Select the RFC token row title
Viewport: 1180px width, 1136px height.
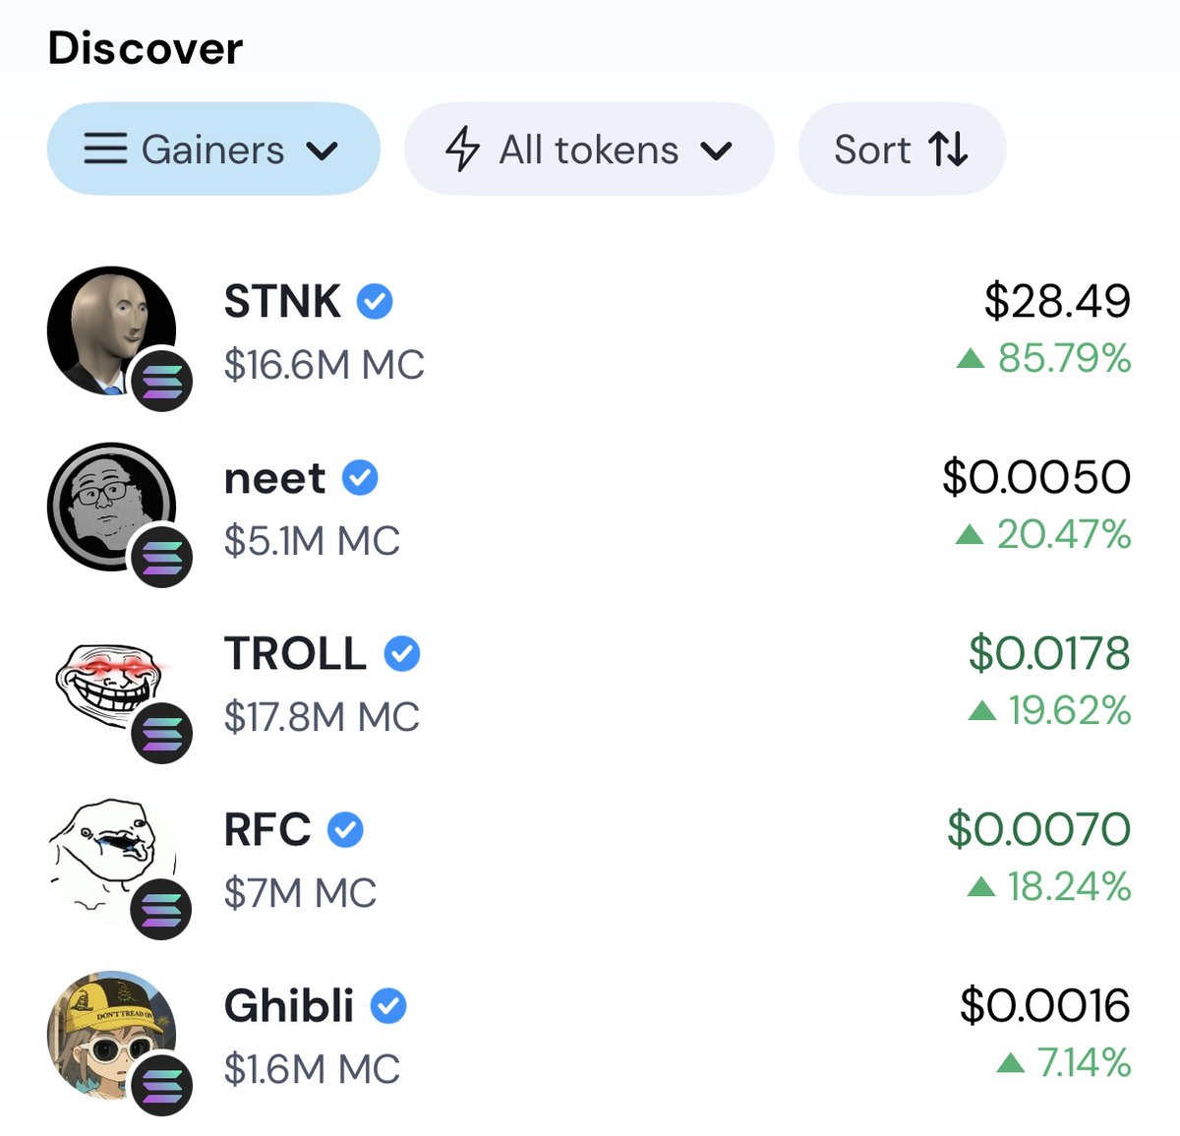267,830
